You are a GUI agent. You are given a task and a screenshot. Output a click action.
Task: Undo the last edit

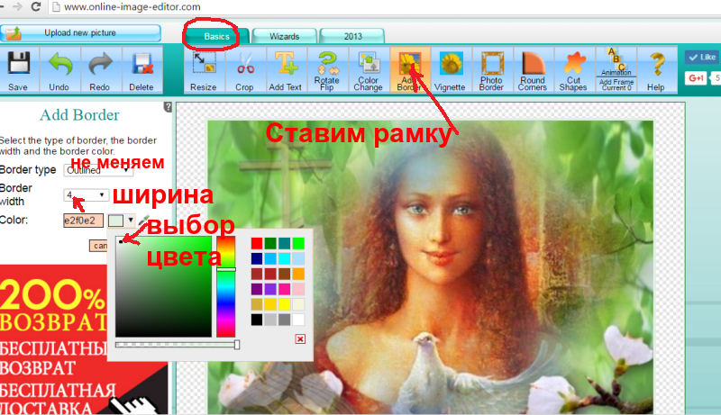click(x=59, y=70)
